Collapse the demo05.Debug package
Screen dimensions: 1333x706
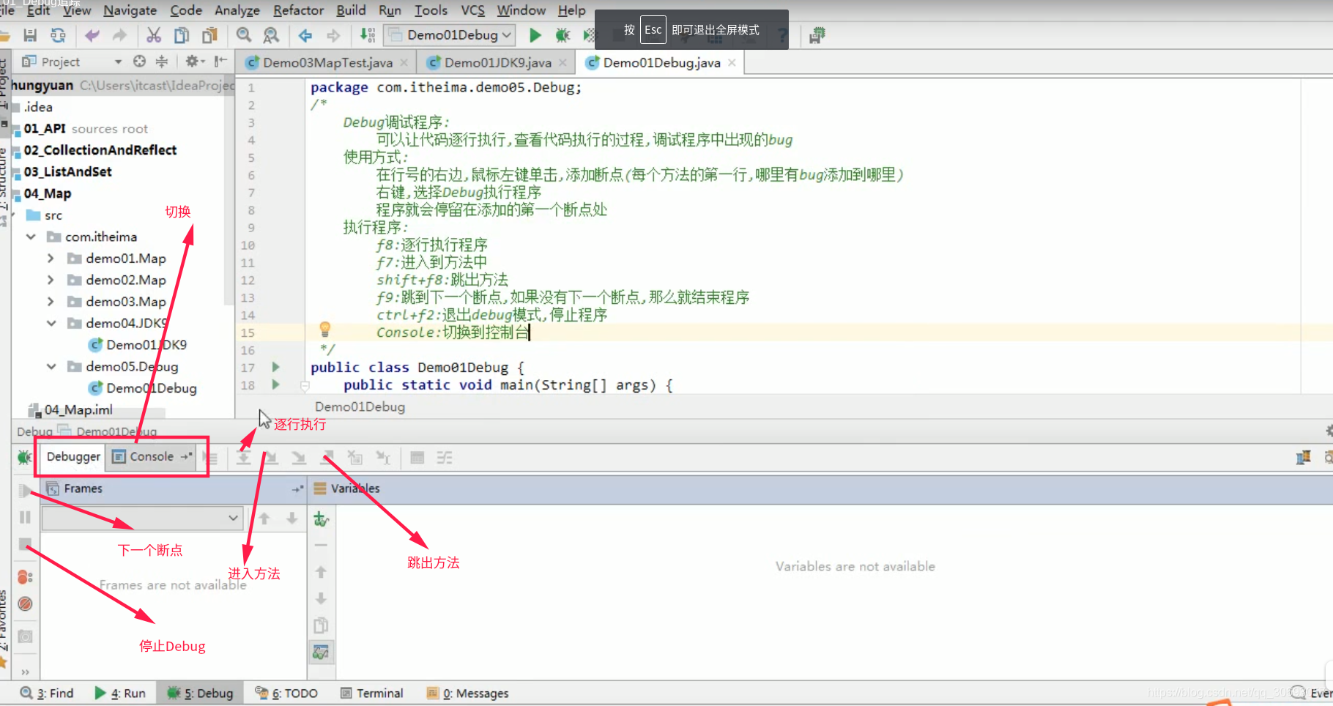[51, 366]
